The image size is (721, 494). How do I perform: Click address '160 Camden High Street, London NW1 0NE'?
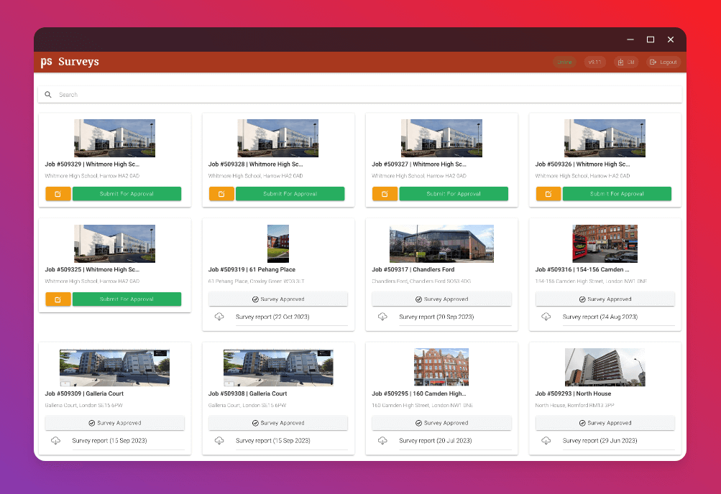tap(422, 406)
